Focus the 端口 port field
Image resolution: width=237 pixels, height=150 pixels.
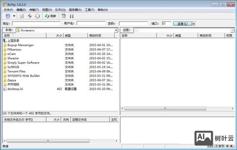point(166,24)
